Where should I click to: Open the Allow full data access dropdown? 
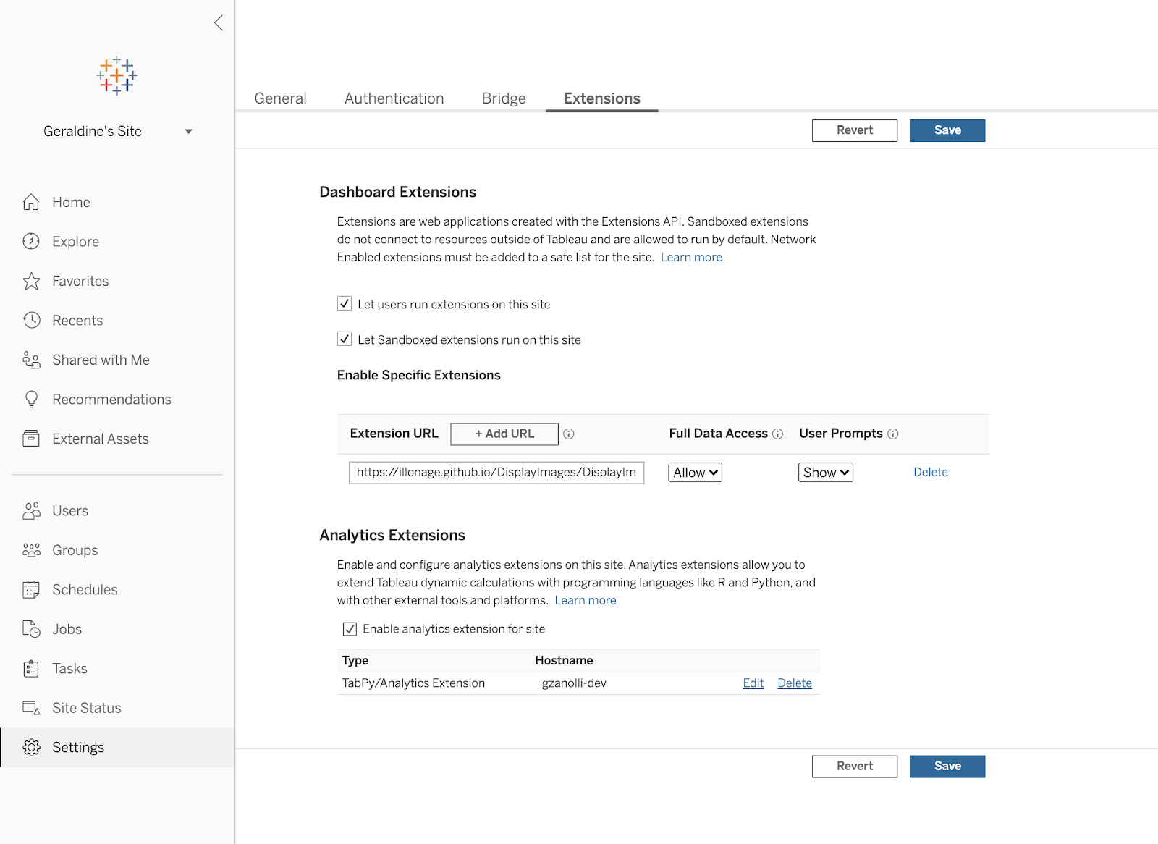[695, 473]
